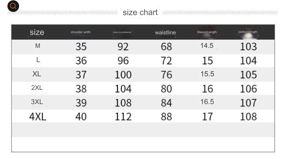Click sleeve length value 14.5
287x159 pixels.
pyautogui.click(x=207, y=46)
